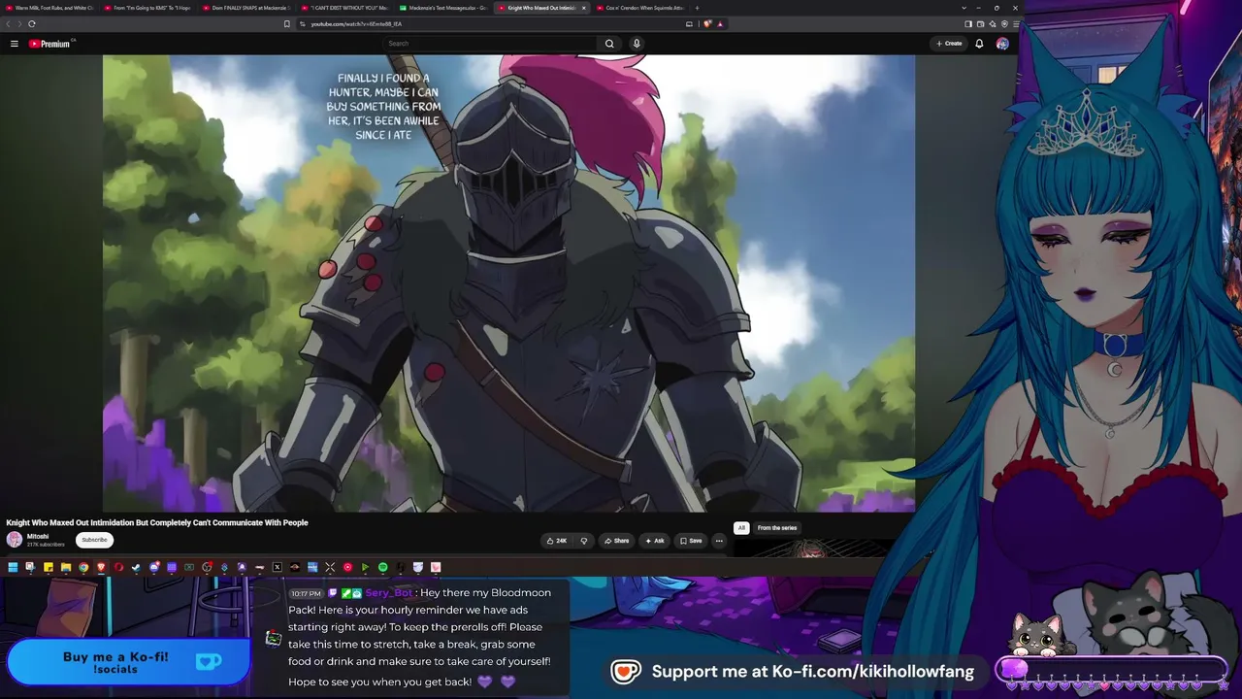Click in the YouTube search field

(x=490, y=44)
